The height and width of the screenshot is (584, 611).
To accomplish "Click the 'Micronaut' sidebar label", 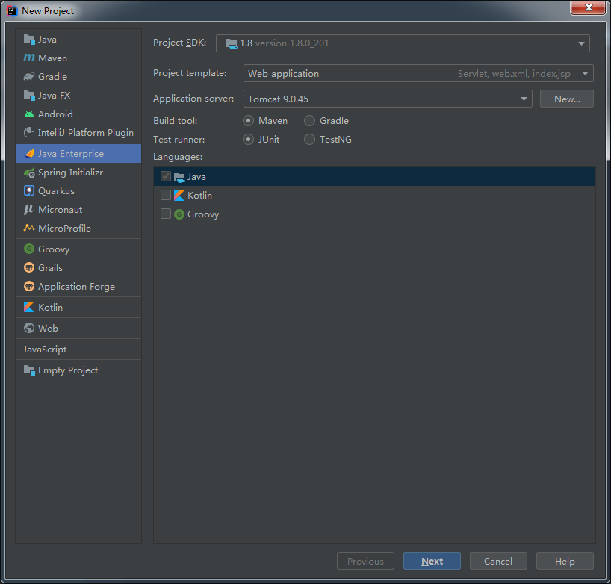I will click(60, 210).
